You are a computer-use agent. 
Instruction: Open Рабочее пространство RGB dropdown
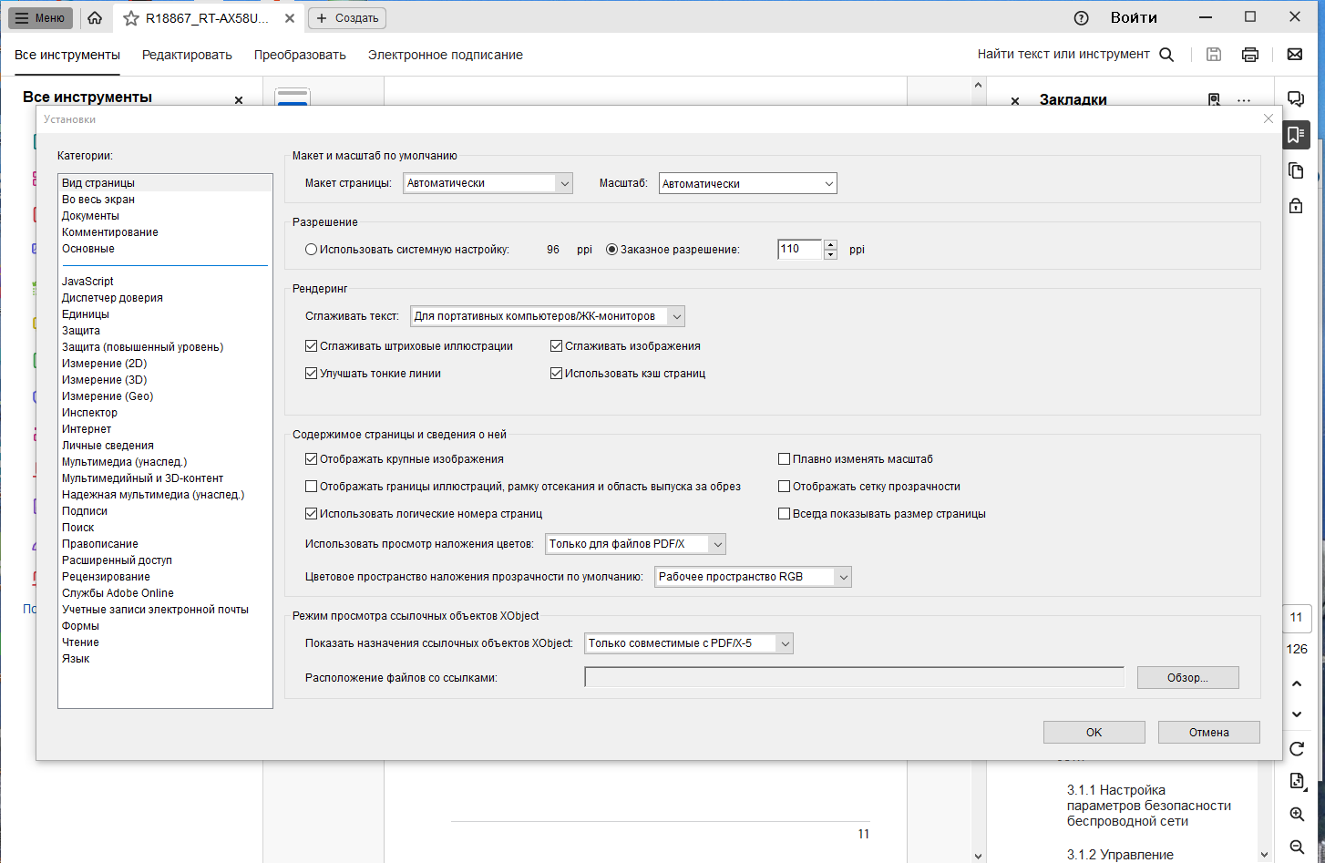[753, 577]
